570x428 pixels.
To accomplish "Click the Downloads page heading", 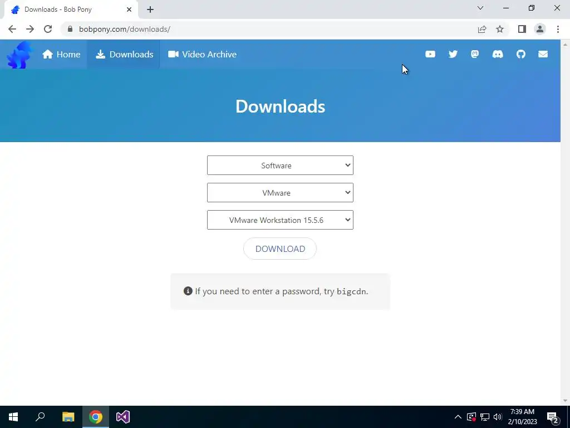I will tap(280, 106).
